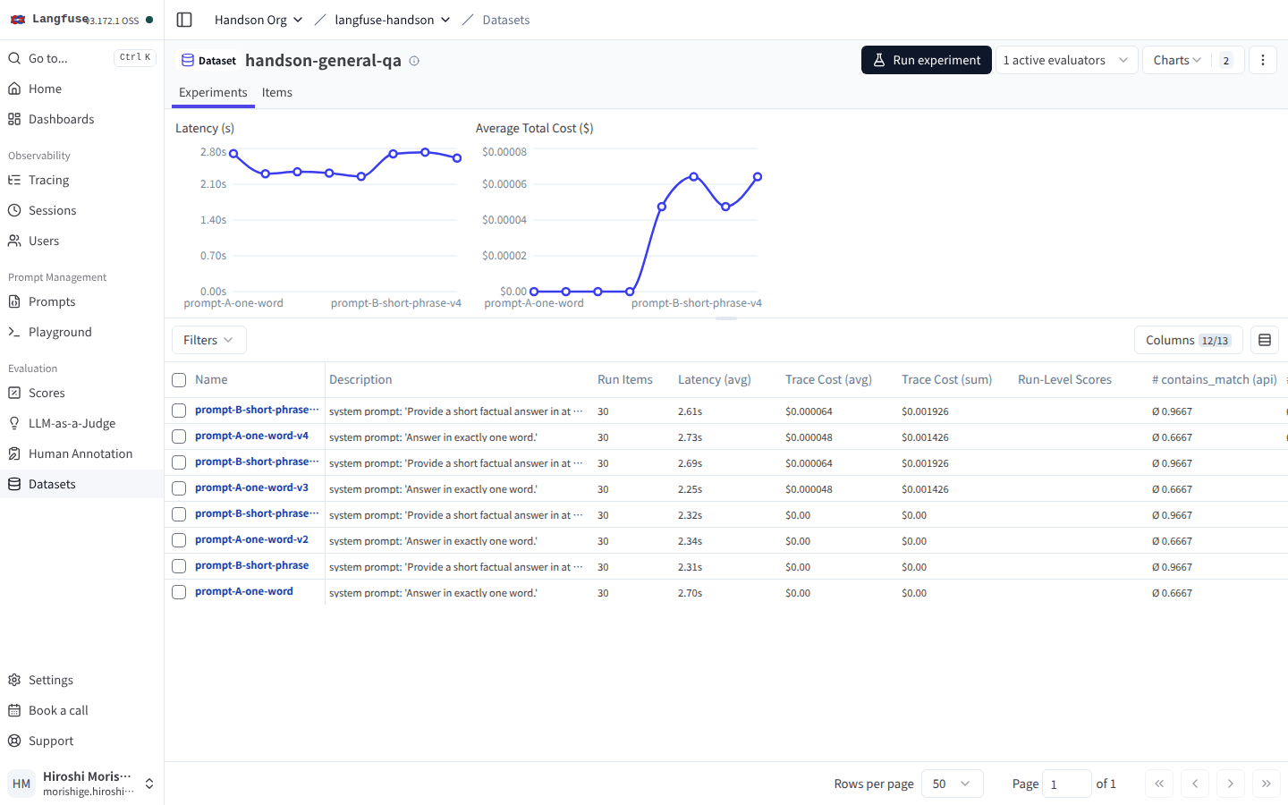
Task: Select the prompt-A-one-word row with 2.70s latency
Action: [x=179, y=592]
